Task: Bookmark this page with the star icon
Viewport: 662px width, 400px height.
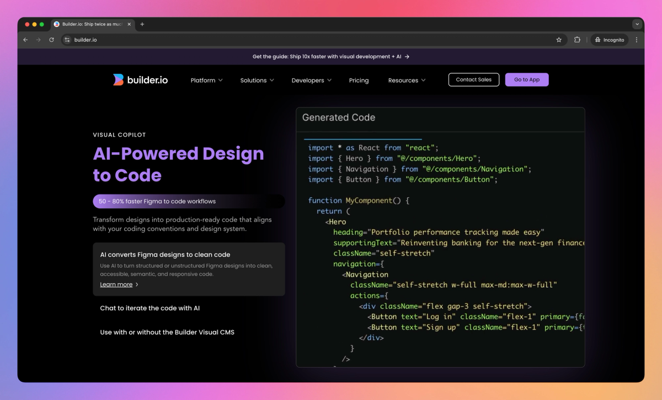Action: [559, 40]
